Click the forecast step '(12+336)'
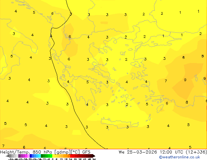This screenshot has height=160, width=207. point(196,152)
